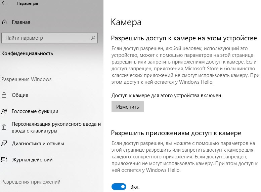Disable the app camera access toggle
Viewport: 261px width, 192px height.
[x=119, y=186]
